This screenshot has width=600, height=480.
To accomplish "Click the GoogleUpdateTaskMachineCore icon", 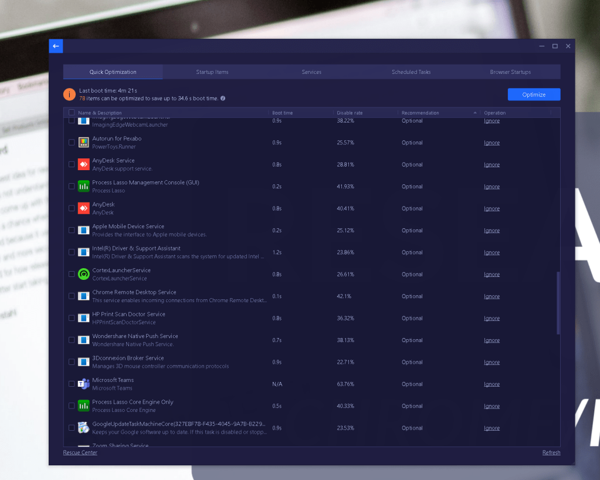I will [84, 428].
